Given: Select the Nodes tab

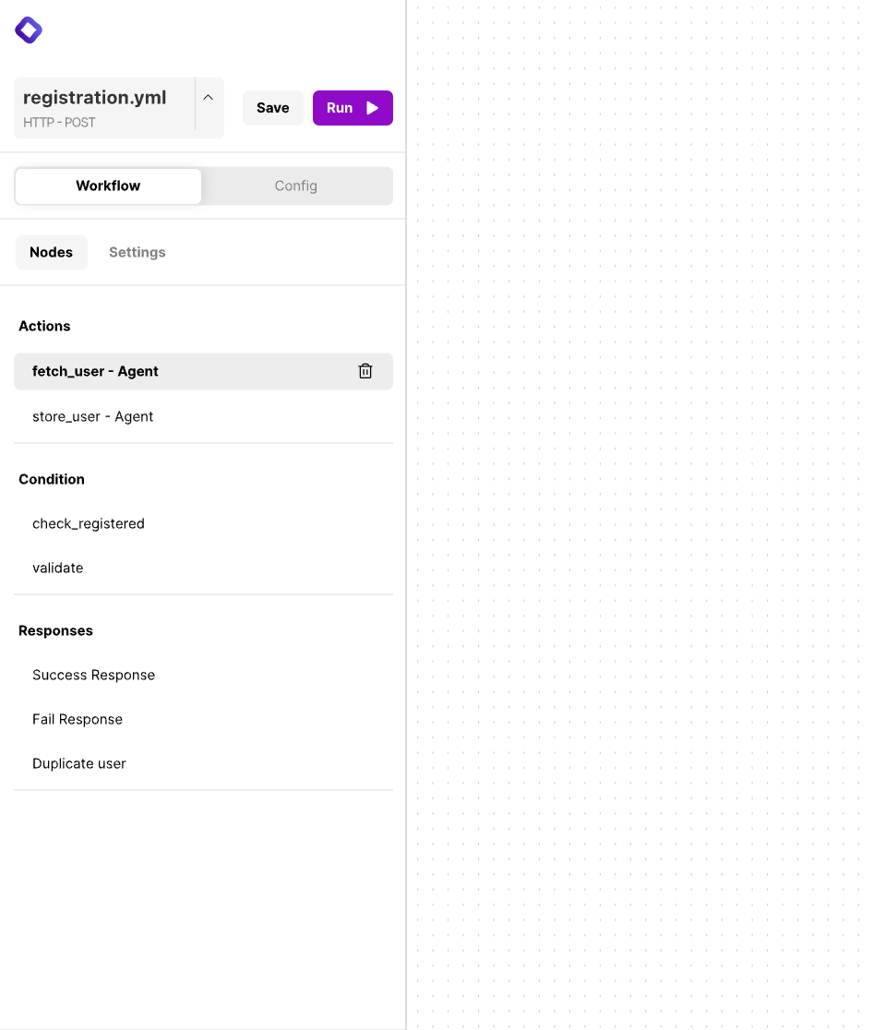Looking at the screenshot, I should coord(51,251).
